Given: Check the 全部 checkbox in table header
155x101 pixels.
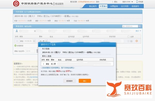Looking at the screenshot, I should click(x=128, y=37).
